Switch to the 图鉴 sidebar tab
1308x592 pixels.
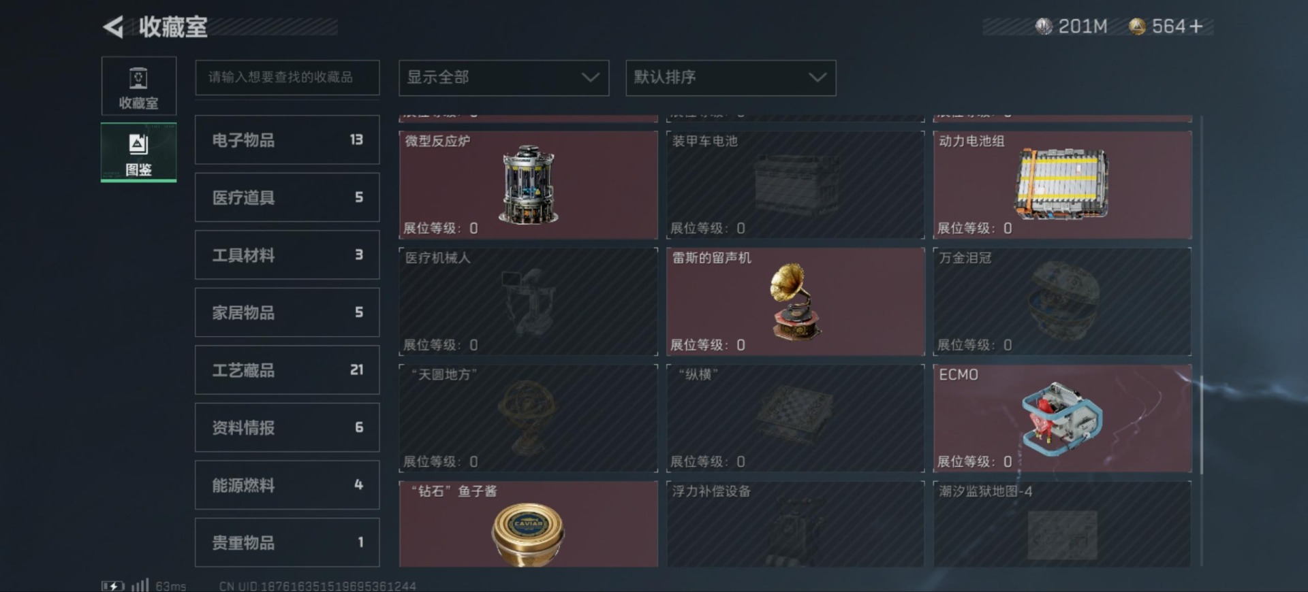[139, 152]
